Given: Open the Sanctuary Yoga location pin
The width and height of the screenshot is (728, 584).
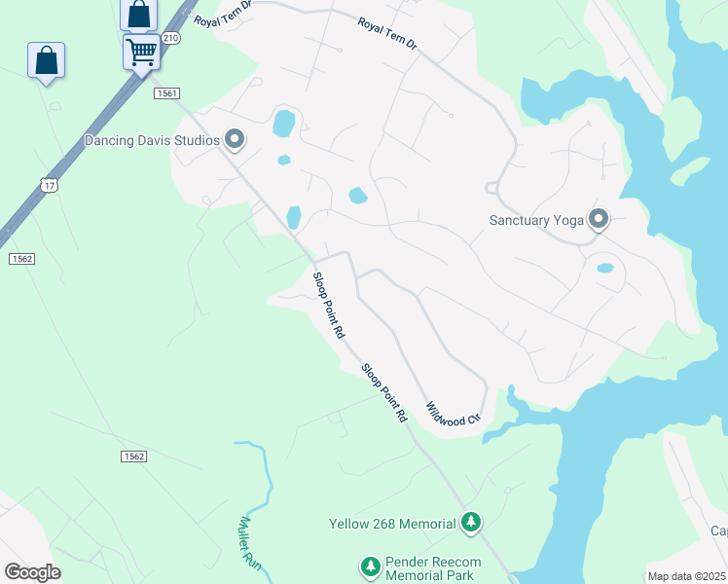Looking at the screenshot, I should (599, 219).
